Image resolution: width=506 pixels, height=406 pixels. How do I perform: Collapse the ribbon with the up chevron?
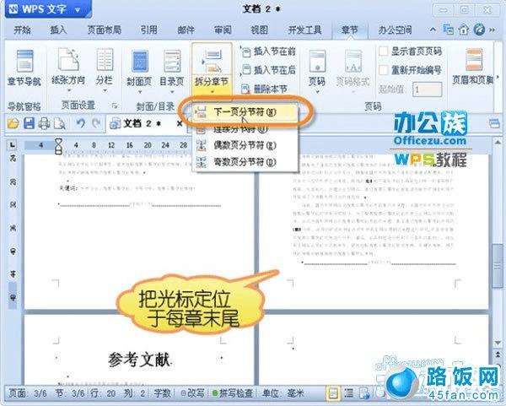[433, 30]
